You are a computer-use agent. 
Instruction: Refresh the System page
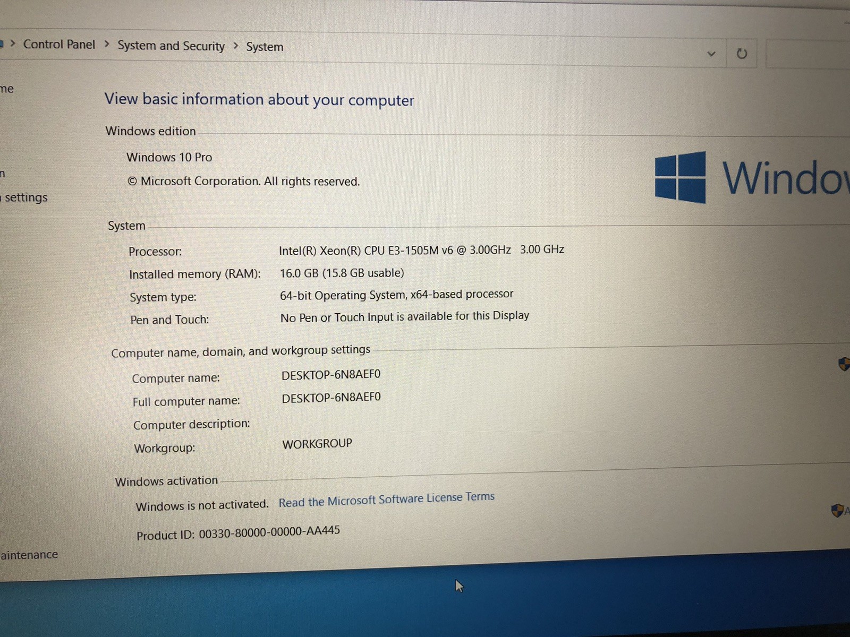click(x=742, y=54)
